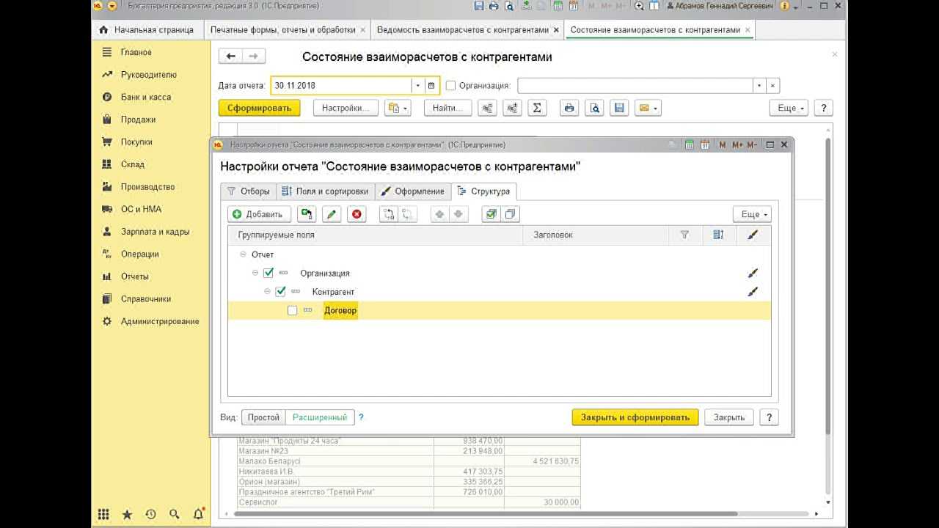Click brush icon in Организация row
This screenshot has width=939, height=528.
pos(752,273)
